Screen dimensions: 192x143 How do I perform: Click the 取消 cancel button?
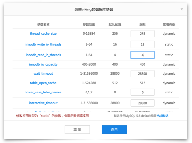click(77, 130)
